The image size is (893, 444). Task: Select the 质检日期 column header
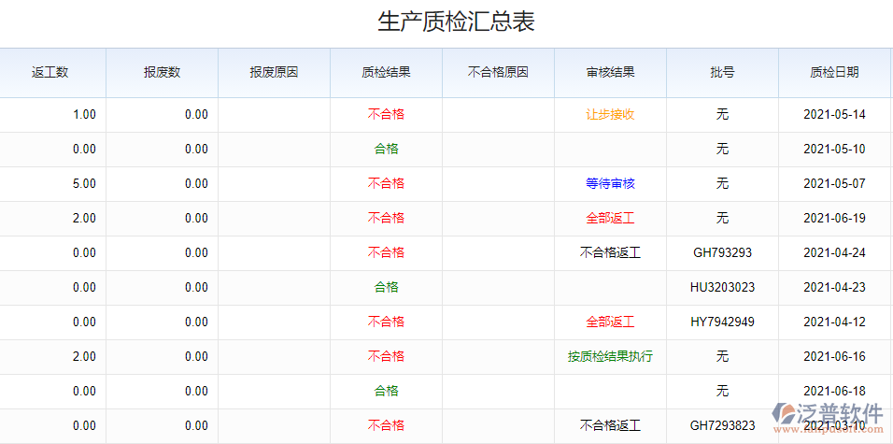(834, 72)
